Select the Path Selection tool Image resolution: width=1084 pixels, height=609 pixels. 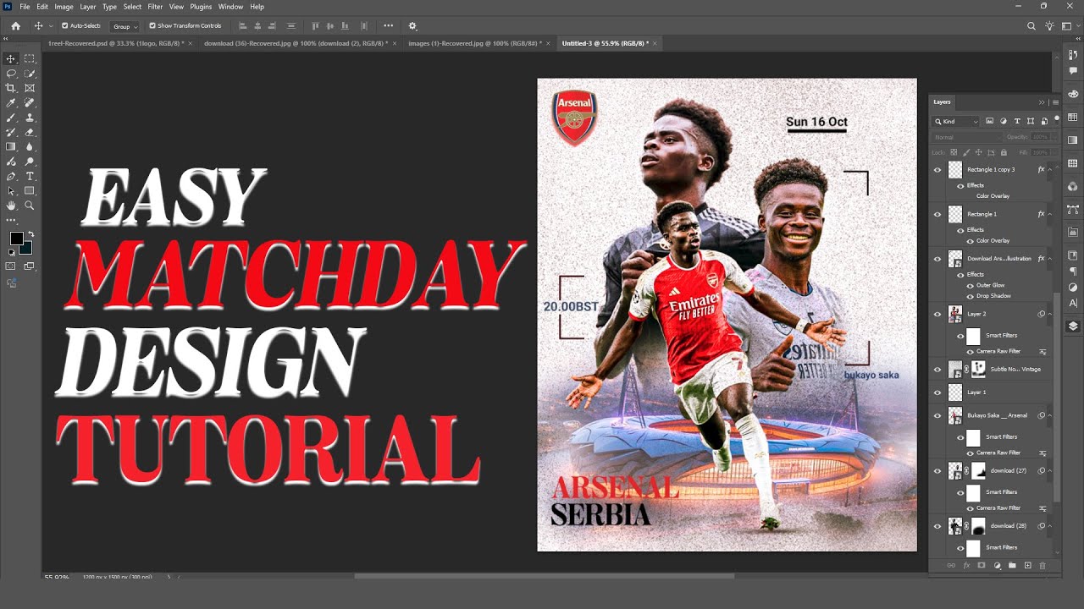[11, 190]
